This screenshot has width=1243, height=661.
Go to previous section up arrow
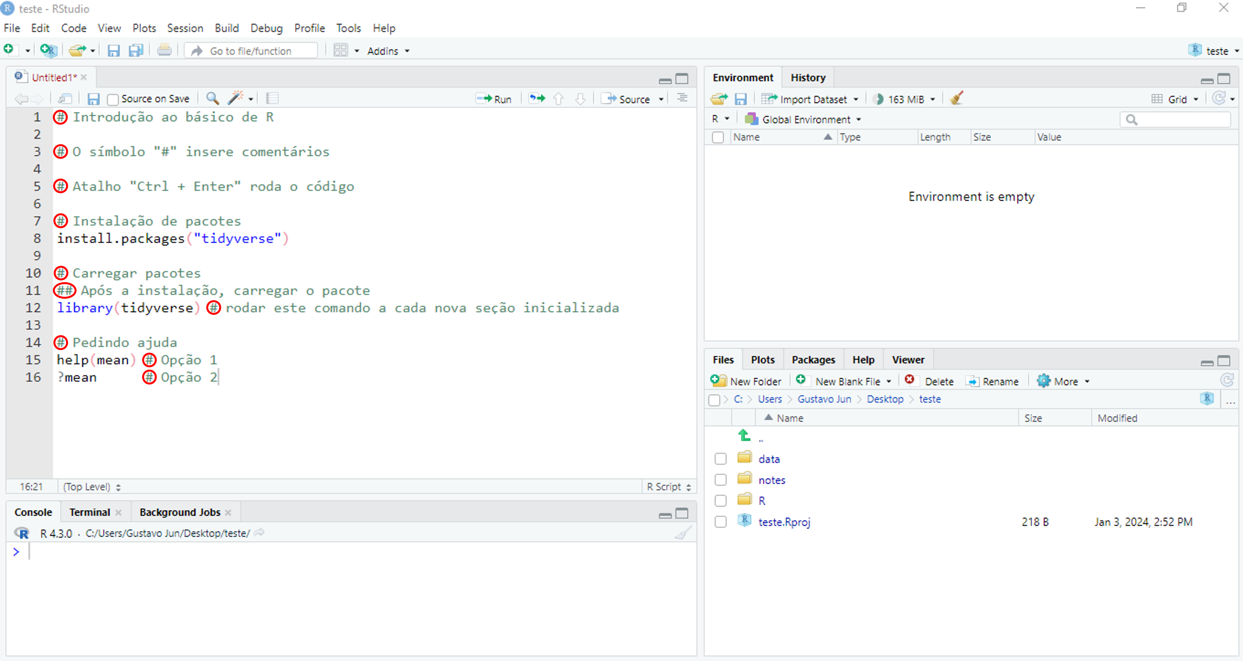pos(558,99)
